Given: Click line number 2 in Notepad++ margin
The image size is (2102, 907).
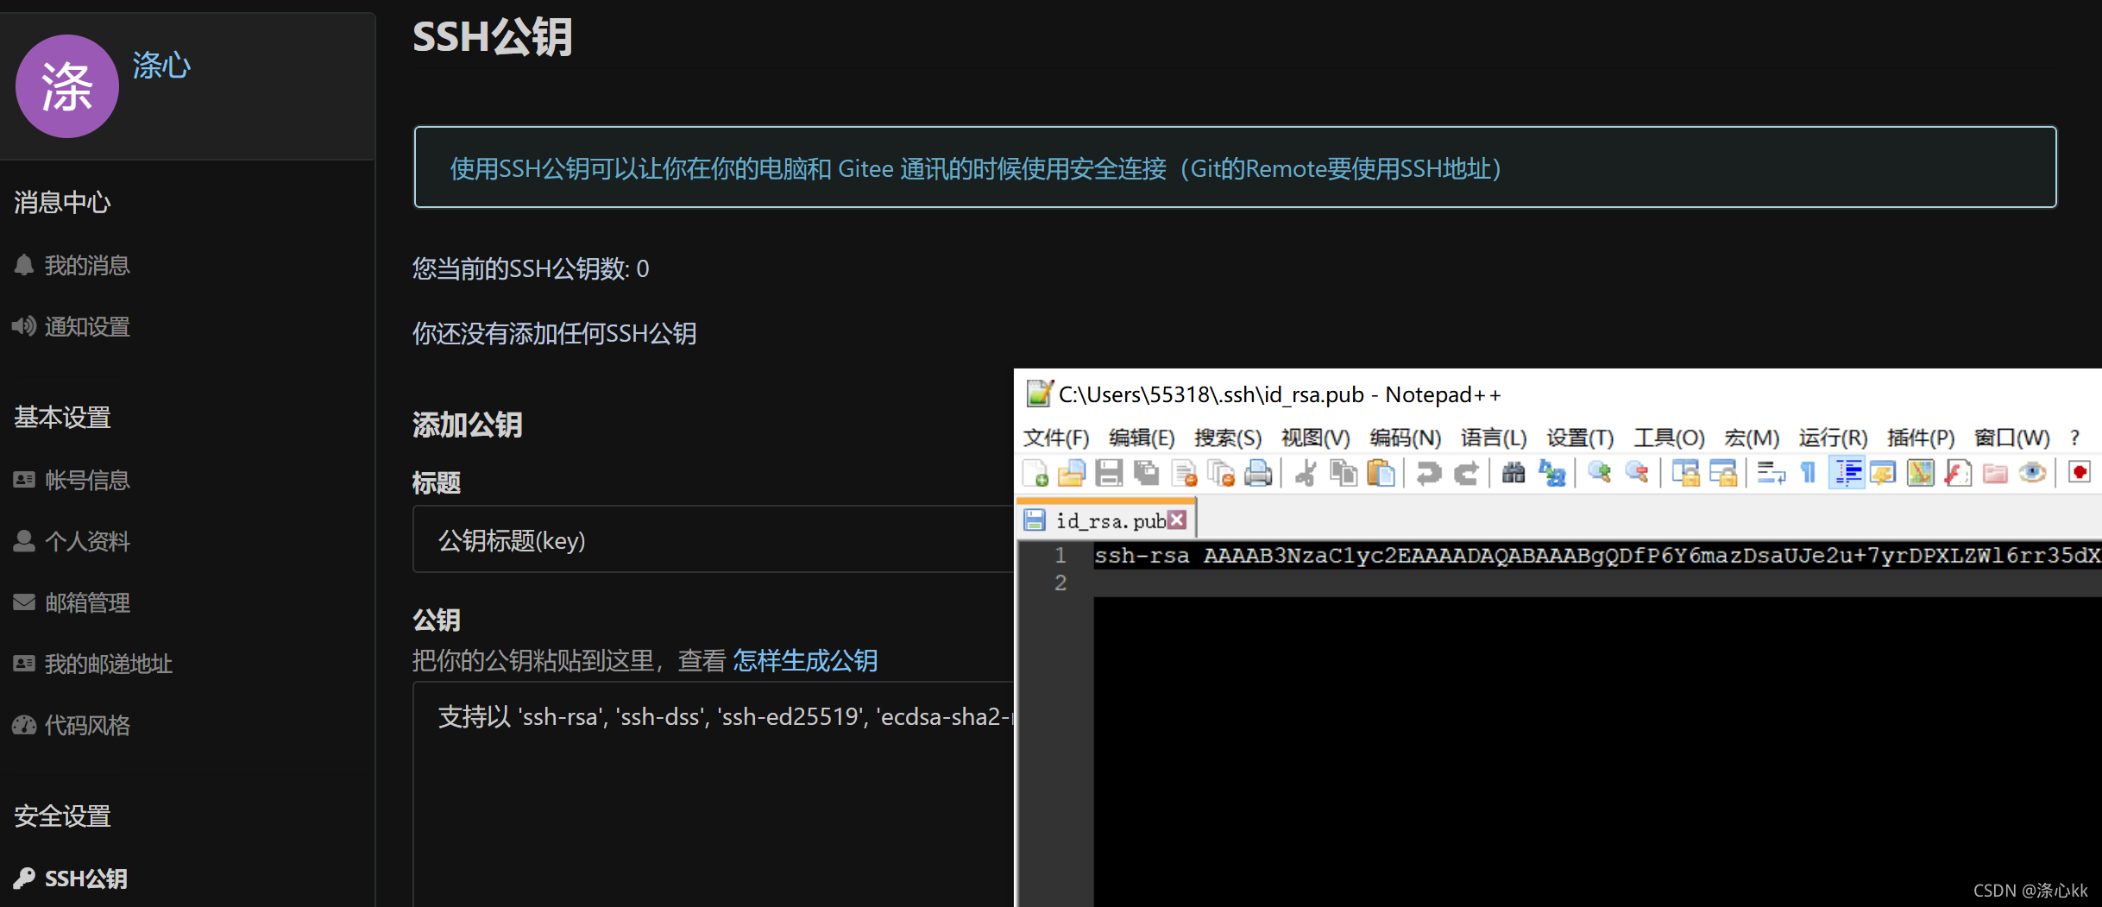Looking at the screenshot, I should click(x=1060, y=583).
